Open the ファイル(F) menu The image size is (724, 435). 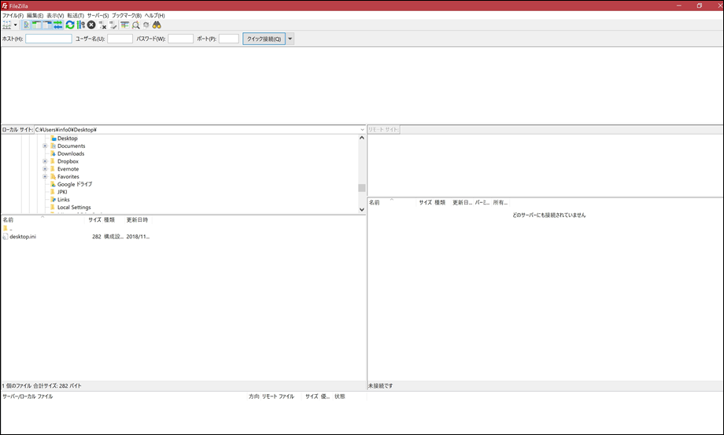point(13,16)
